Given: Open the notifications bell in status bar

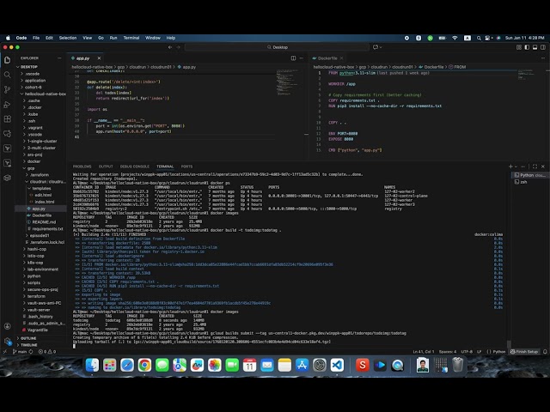Looking at the screenshot, I should tap(545, 351).
